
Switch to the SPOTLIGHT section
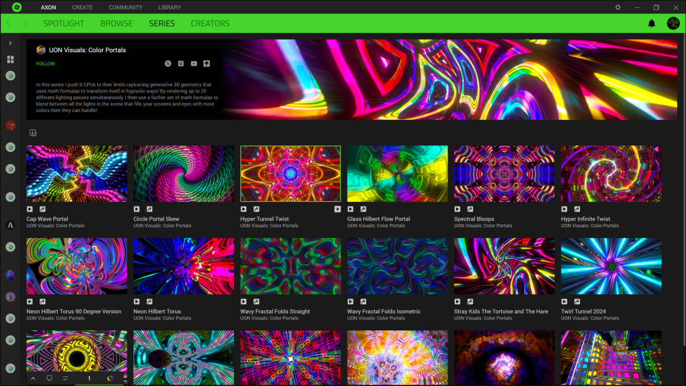point(64,23)
